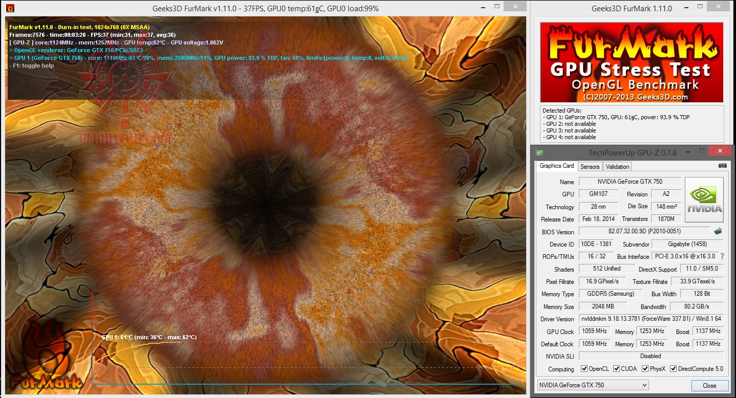The image size is (736, 398).
Task: Click the GPU-Z title bar app icon
Action: pos(539,151)
